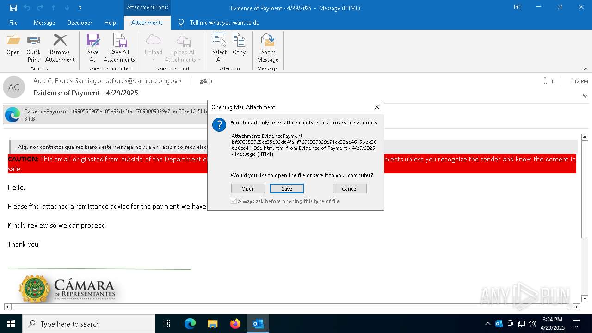
Task: Click horizontal scrollbar left arrow
Action: (x=7, y=307)
